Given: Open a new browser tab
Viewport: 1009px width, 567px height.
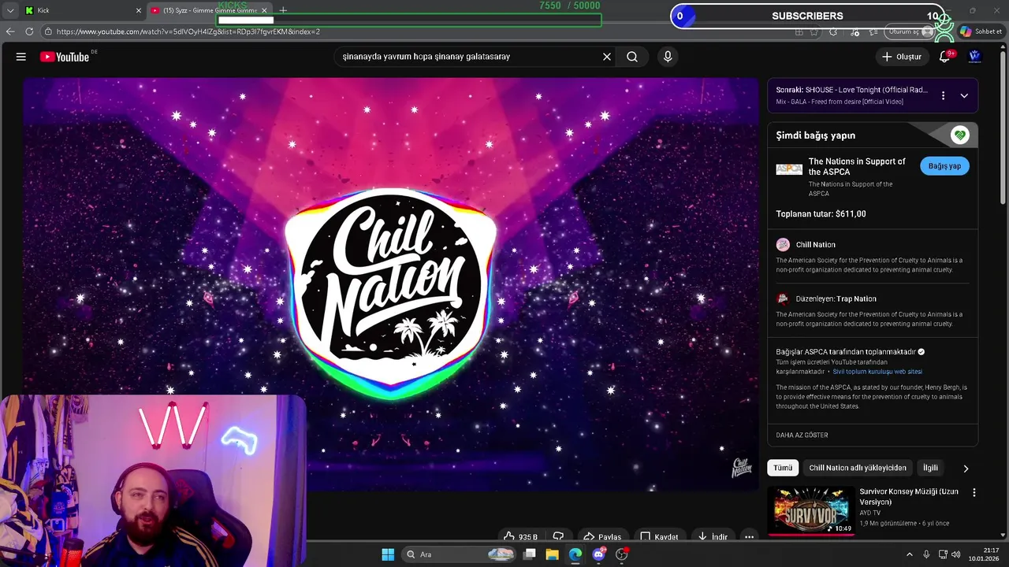Looking at the screenshot, I should coord(283,10).
